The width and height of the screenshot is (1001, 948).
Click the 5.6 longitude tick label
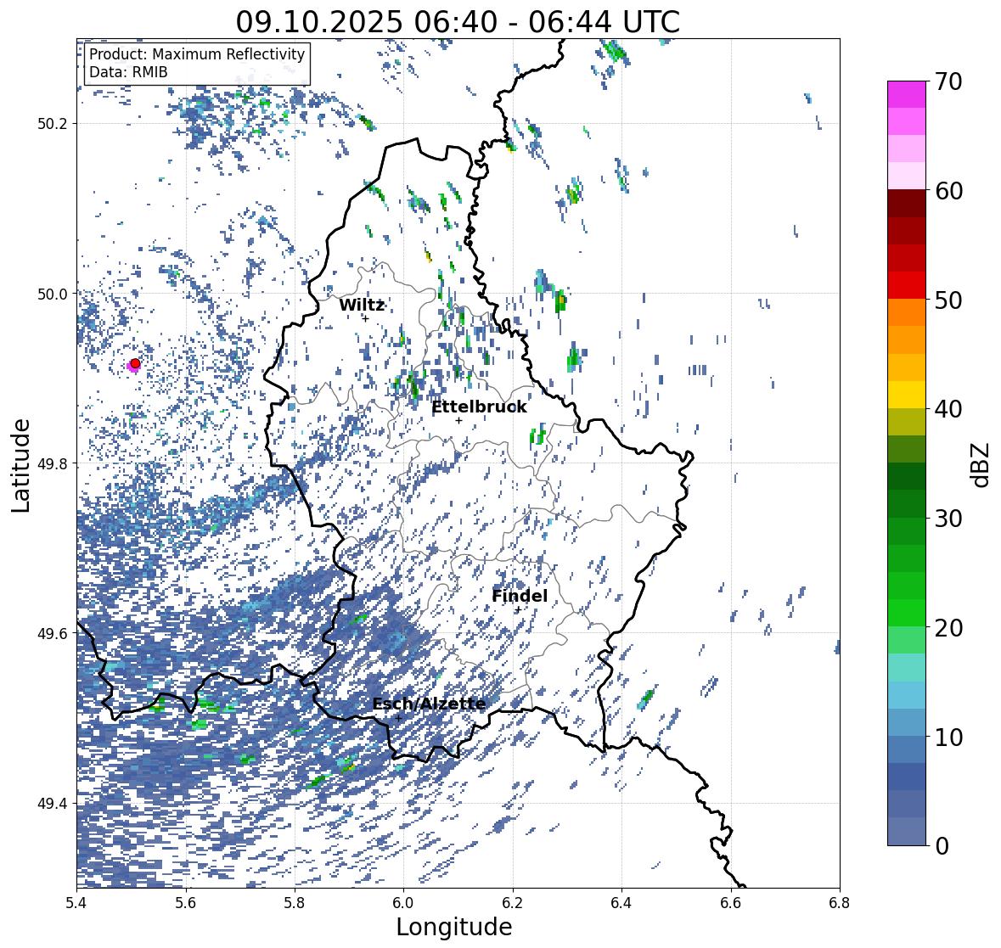tap(186, 903)
